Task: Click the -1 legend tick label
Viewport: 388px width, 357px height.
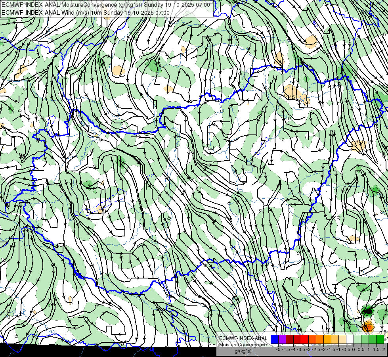Action: (x=338, y=349)
